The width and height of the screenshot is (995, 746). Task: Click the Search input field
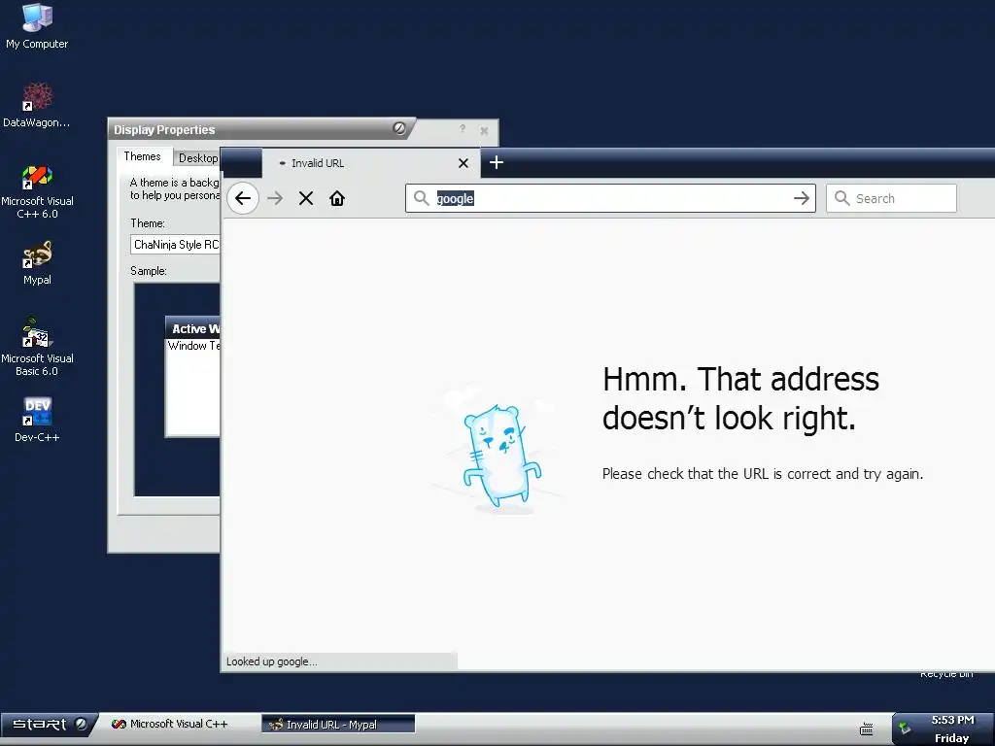[x=891, y=198]
